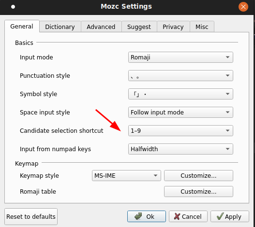Click Customize for Keymap style
Screen dimensions: 255x227
[x=198, y=176]
